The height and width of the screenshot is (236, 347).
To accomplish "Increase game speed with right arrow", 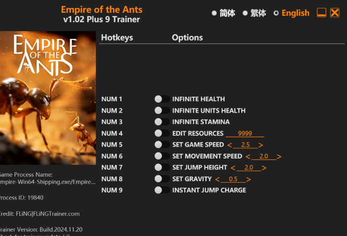I will [261, 145].
